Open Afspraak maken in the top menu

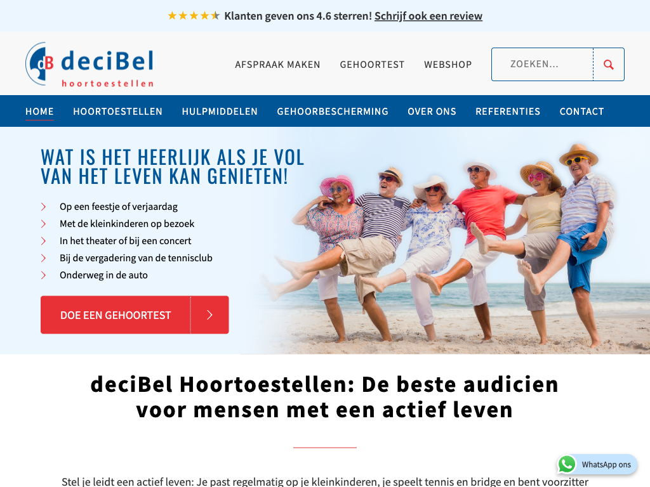(x=277, y=65)
